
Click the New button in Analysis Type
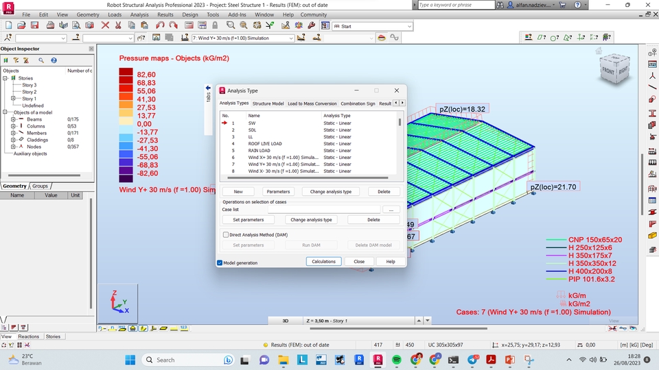(x=238, y=191)
